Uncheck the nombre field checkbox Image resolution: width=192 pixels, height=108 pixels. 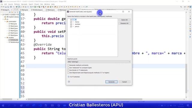(x=71, y=24)
